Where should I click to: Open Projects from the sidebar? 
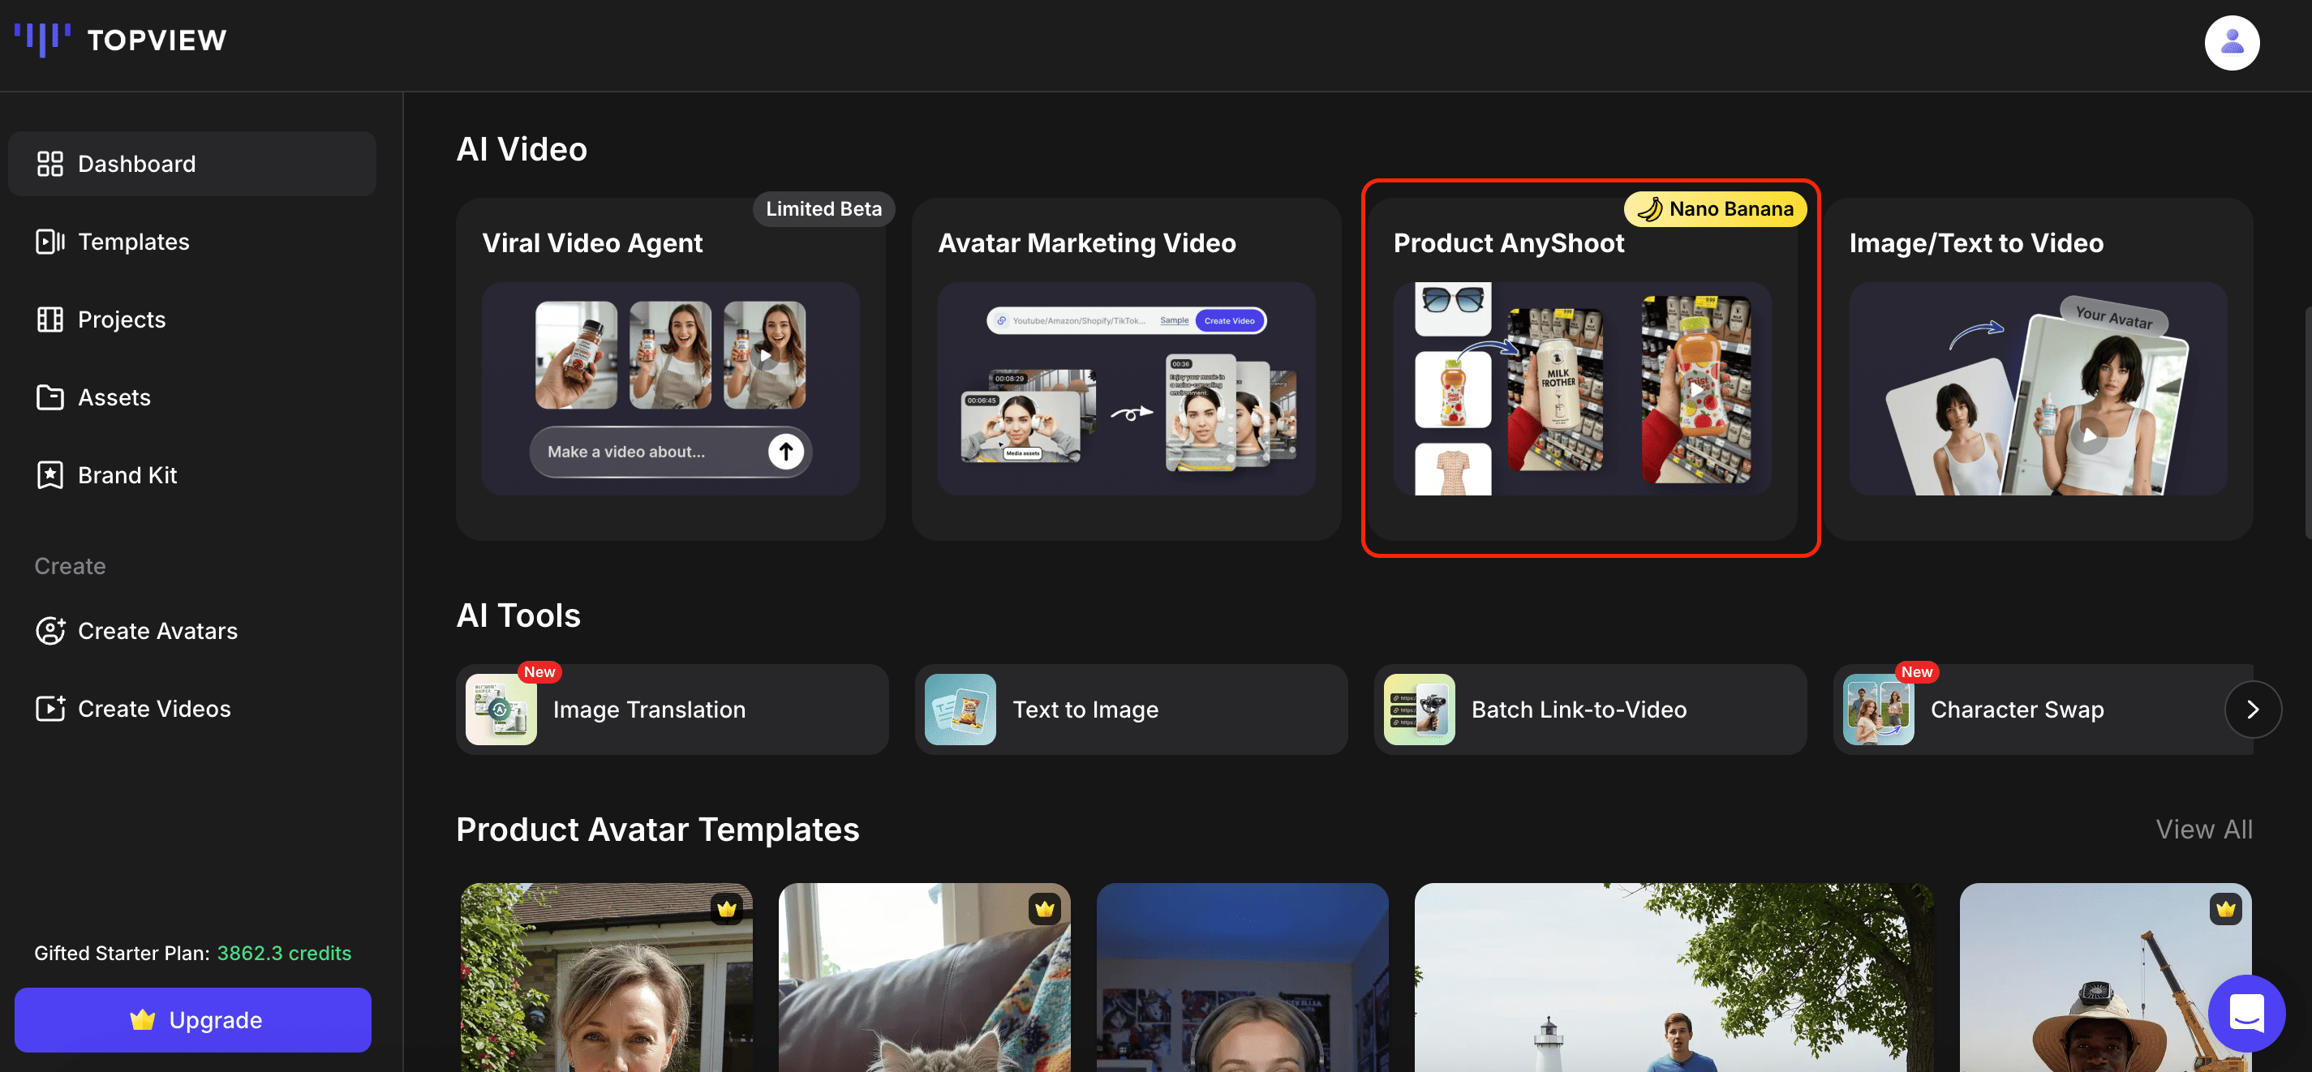pyautogui.click(x=121, y=319)
